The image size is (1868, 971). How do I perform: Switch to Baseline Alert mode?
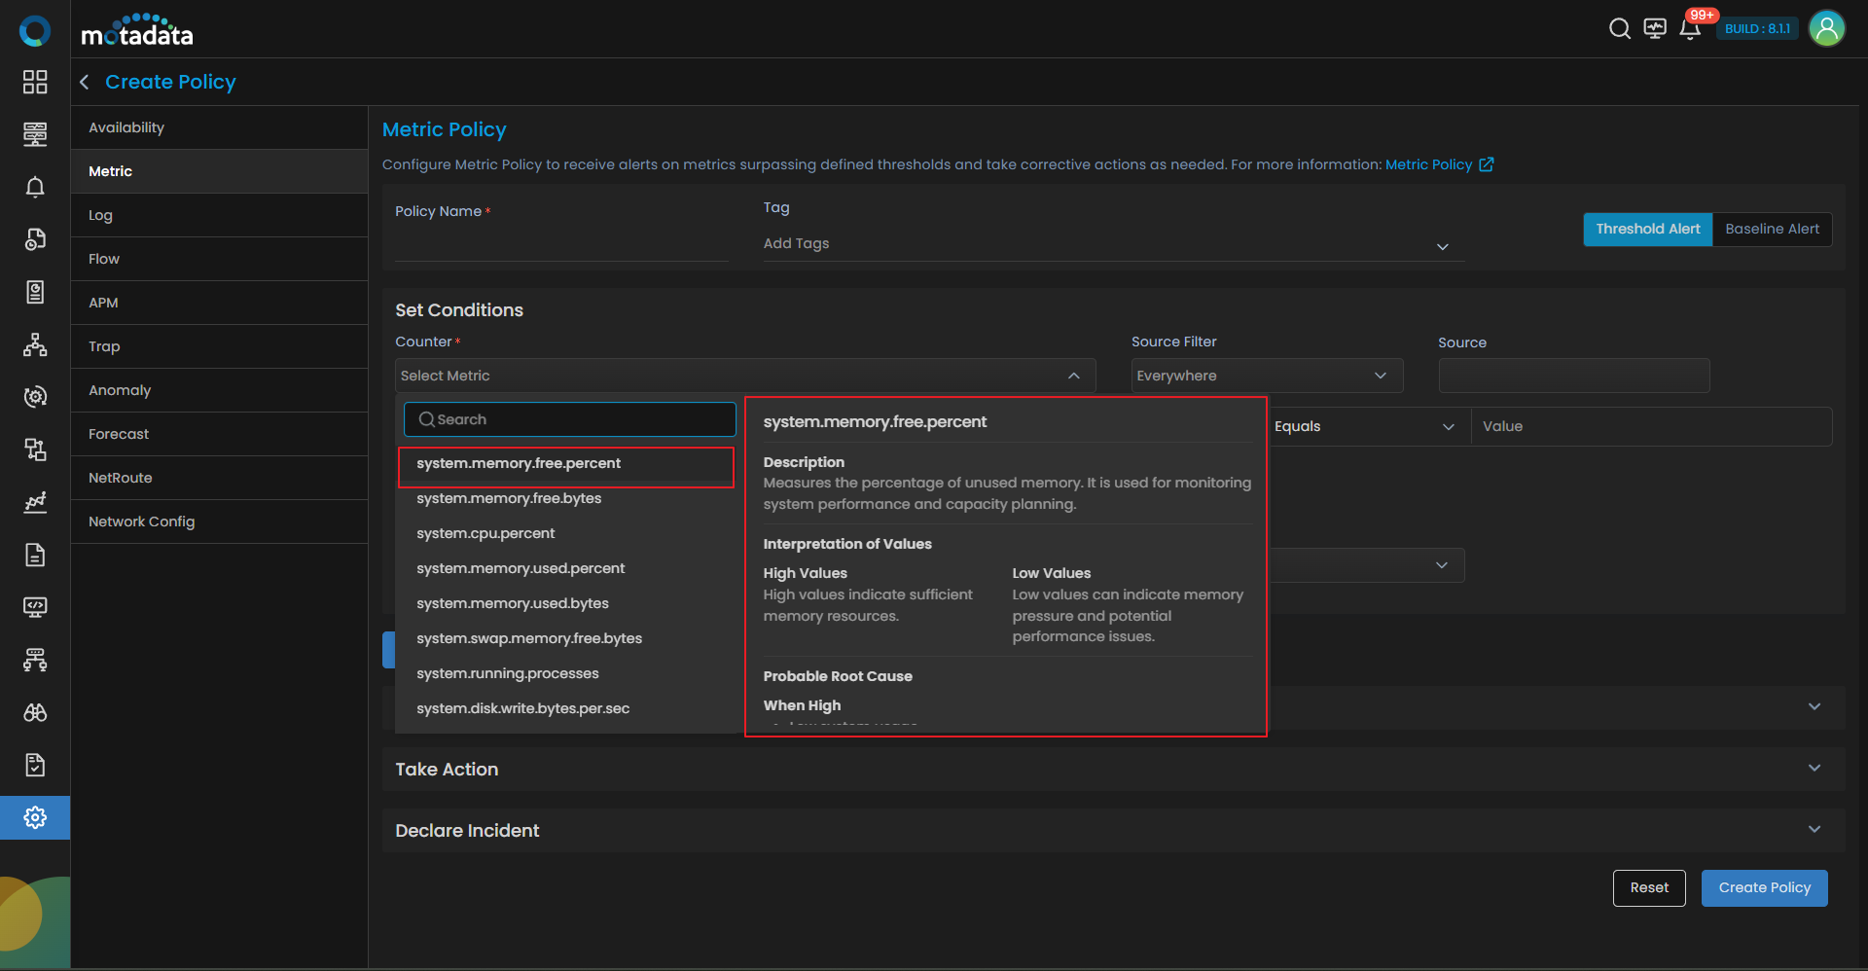coord(1772,230)
